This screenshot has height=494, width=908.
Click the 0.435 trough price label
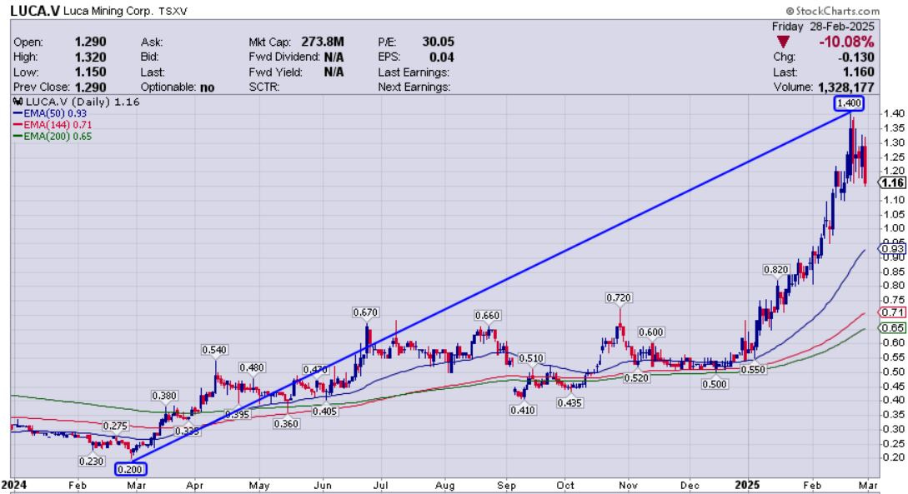click(569, 402)
